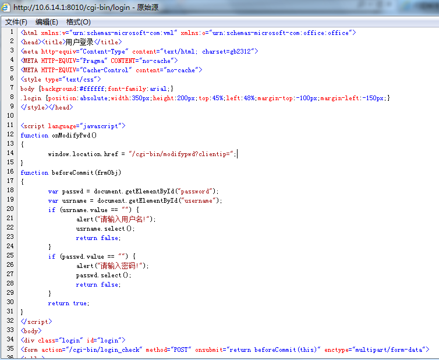
Task: Click the "return true;" statement
Action: click(x=69, y=303)
